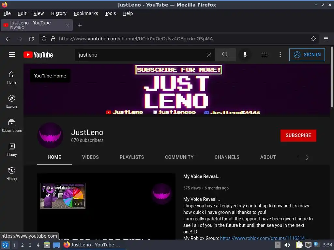Open the Tools menu
The width and height of the screenshot is (334, 250).
click(x=110, y=13)
